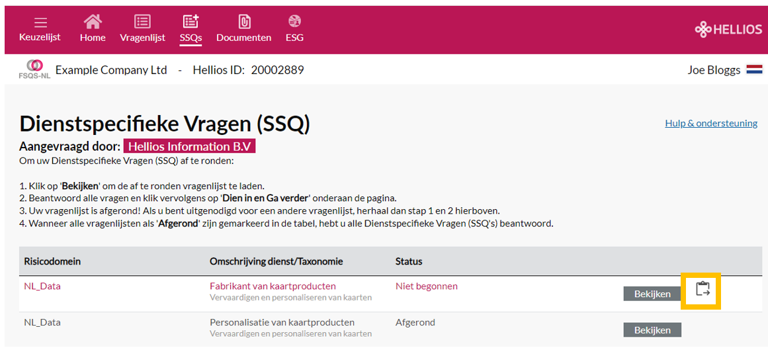Open Hulp & ondersteuning link
This screenshot has height=350, width=768.
tap(711, 123)
